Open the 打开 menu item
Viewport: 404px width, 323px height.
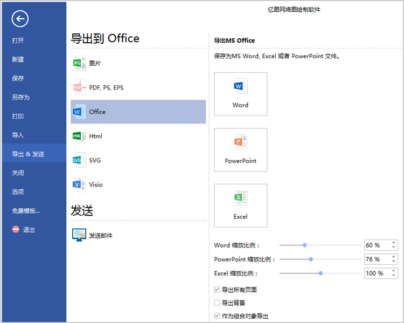18,40
